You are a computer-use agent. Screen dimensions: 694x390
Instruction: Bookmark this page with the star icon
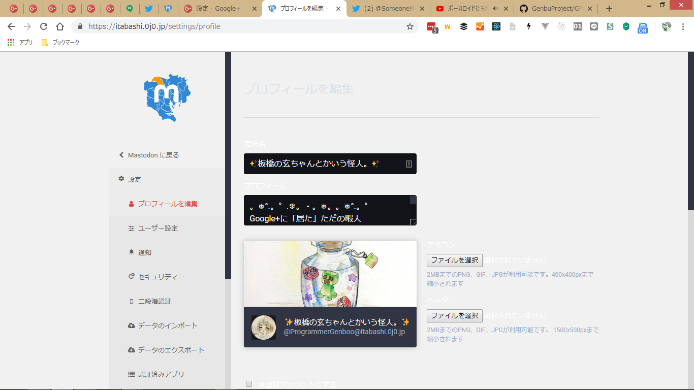pos(410,26)
